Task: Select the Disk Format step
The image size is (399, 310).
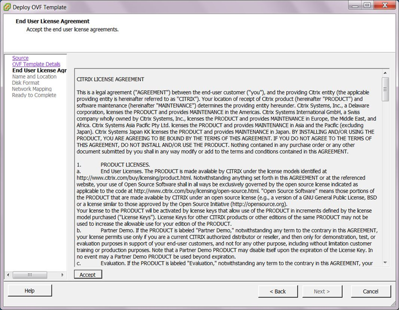Action: point(26,83)
